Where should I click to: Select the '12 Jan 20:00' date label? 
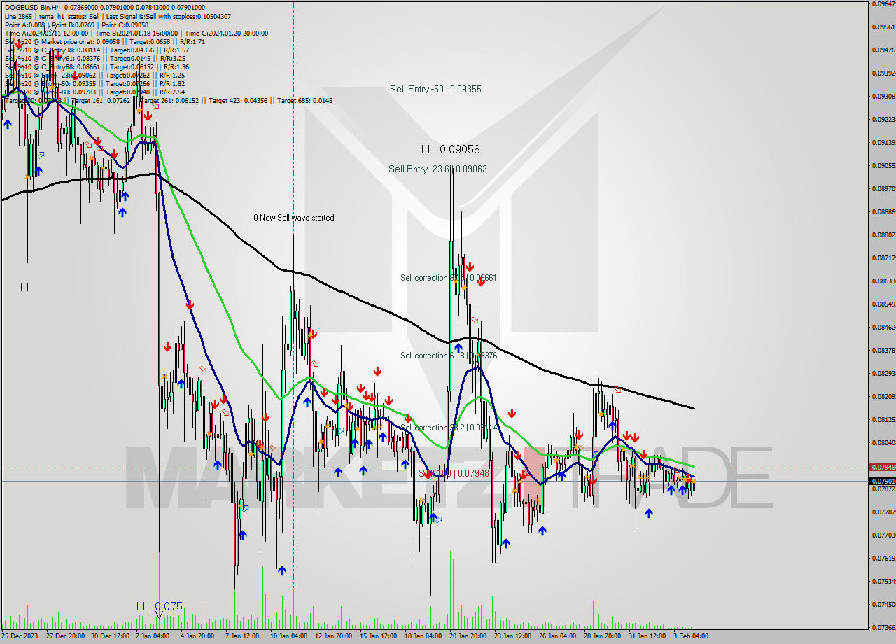click(335, 636)
